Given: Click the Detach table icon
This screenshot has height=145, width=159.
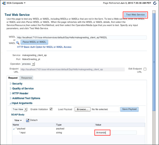Looking at the screenshot, I should [27, 120].
